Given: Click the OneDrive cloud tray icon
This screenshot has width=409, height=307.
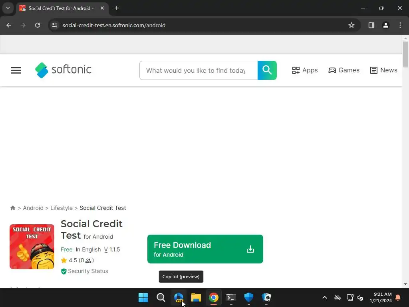Looking at the screenshot, I should [338, 297].
